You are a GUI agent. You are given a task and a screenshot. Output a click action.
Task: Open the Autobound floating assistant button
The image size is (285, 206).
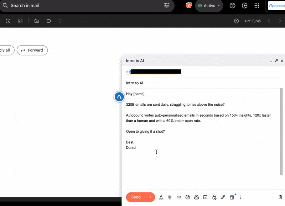[x=119, y=97]
